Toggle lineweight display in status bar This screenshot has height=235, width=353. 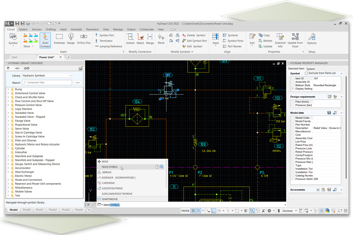click(x=246, y=211)
